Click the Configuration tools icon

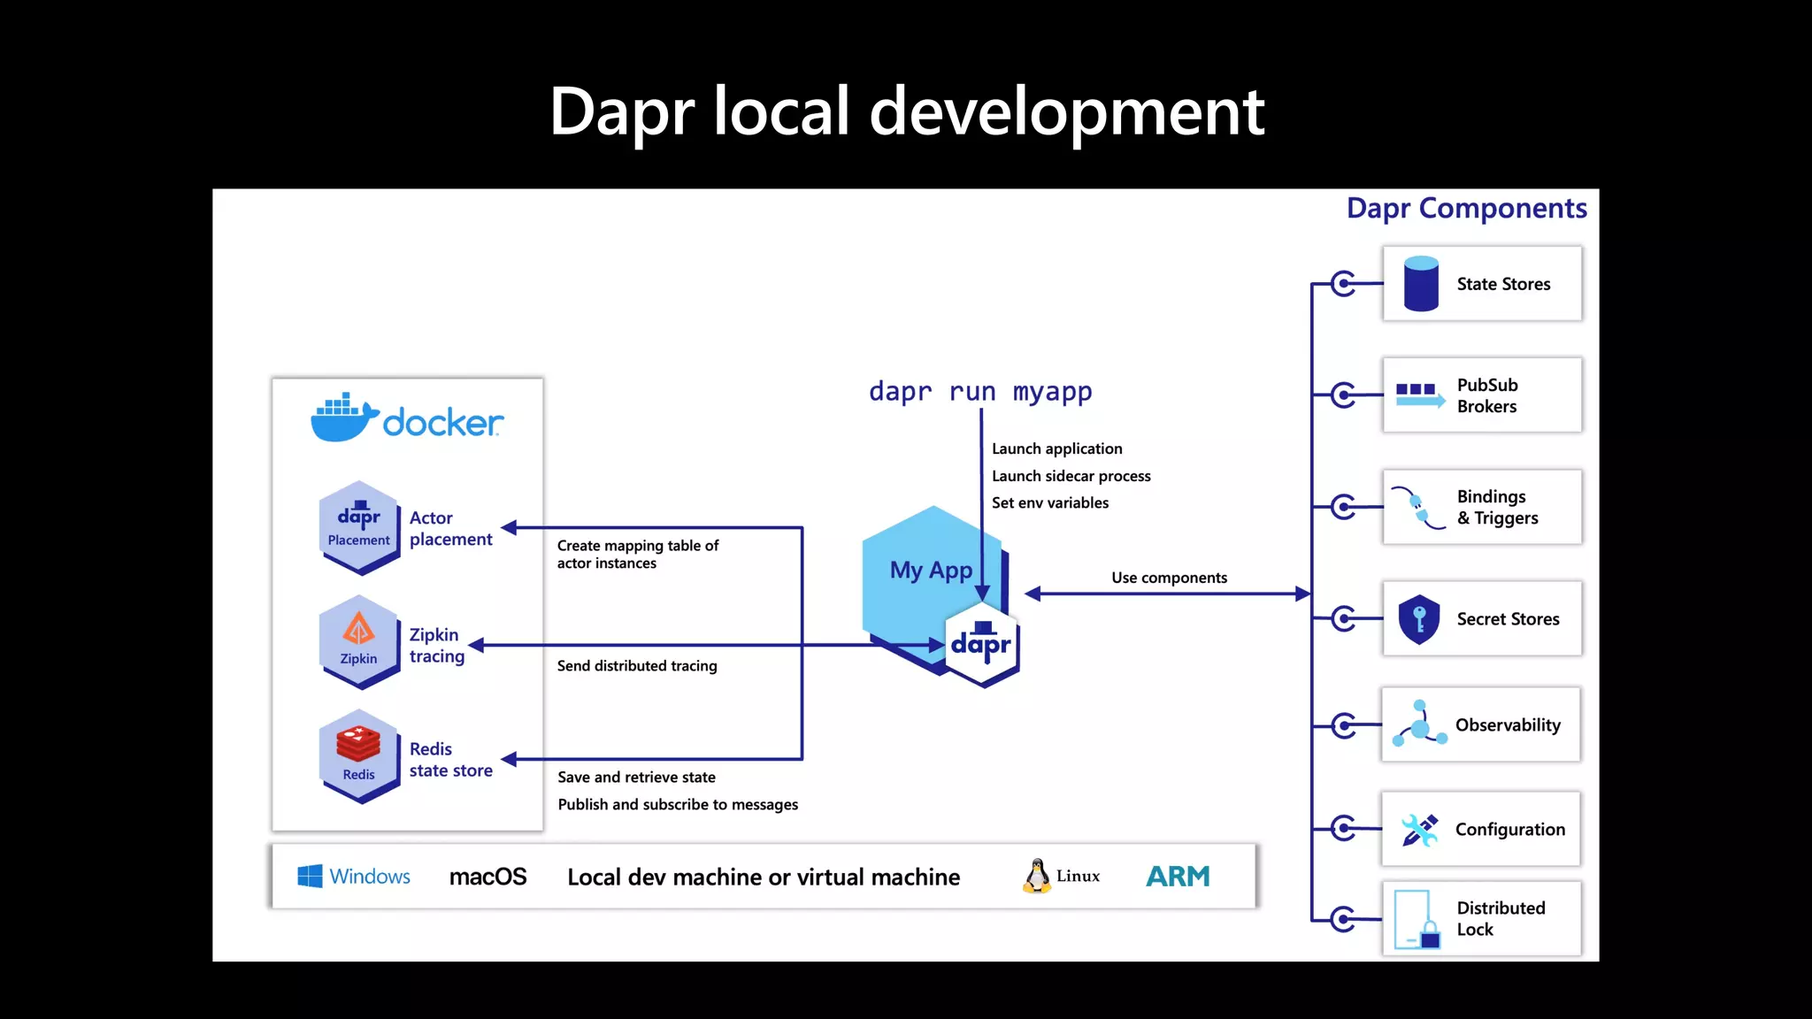[x=1420, y=830]
